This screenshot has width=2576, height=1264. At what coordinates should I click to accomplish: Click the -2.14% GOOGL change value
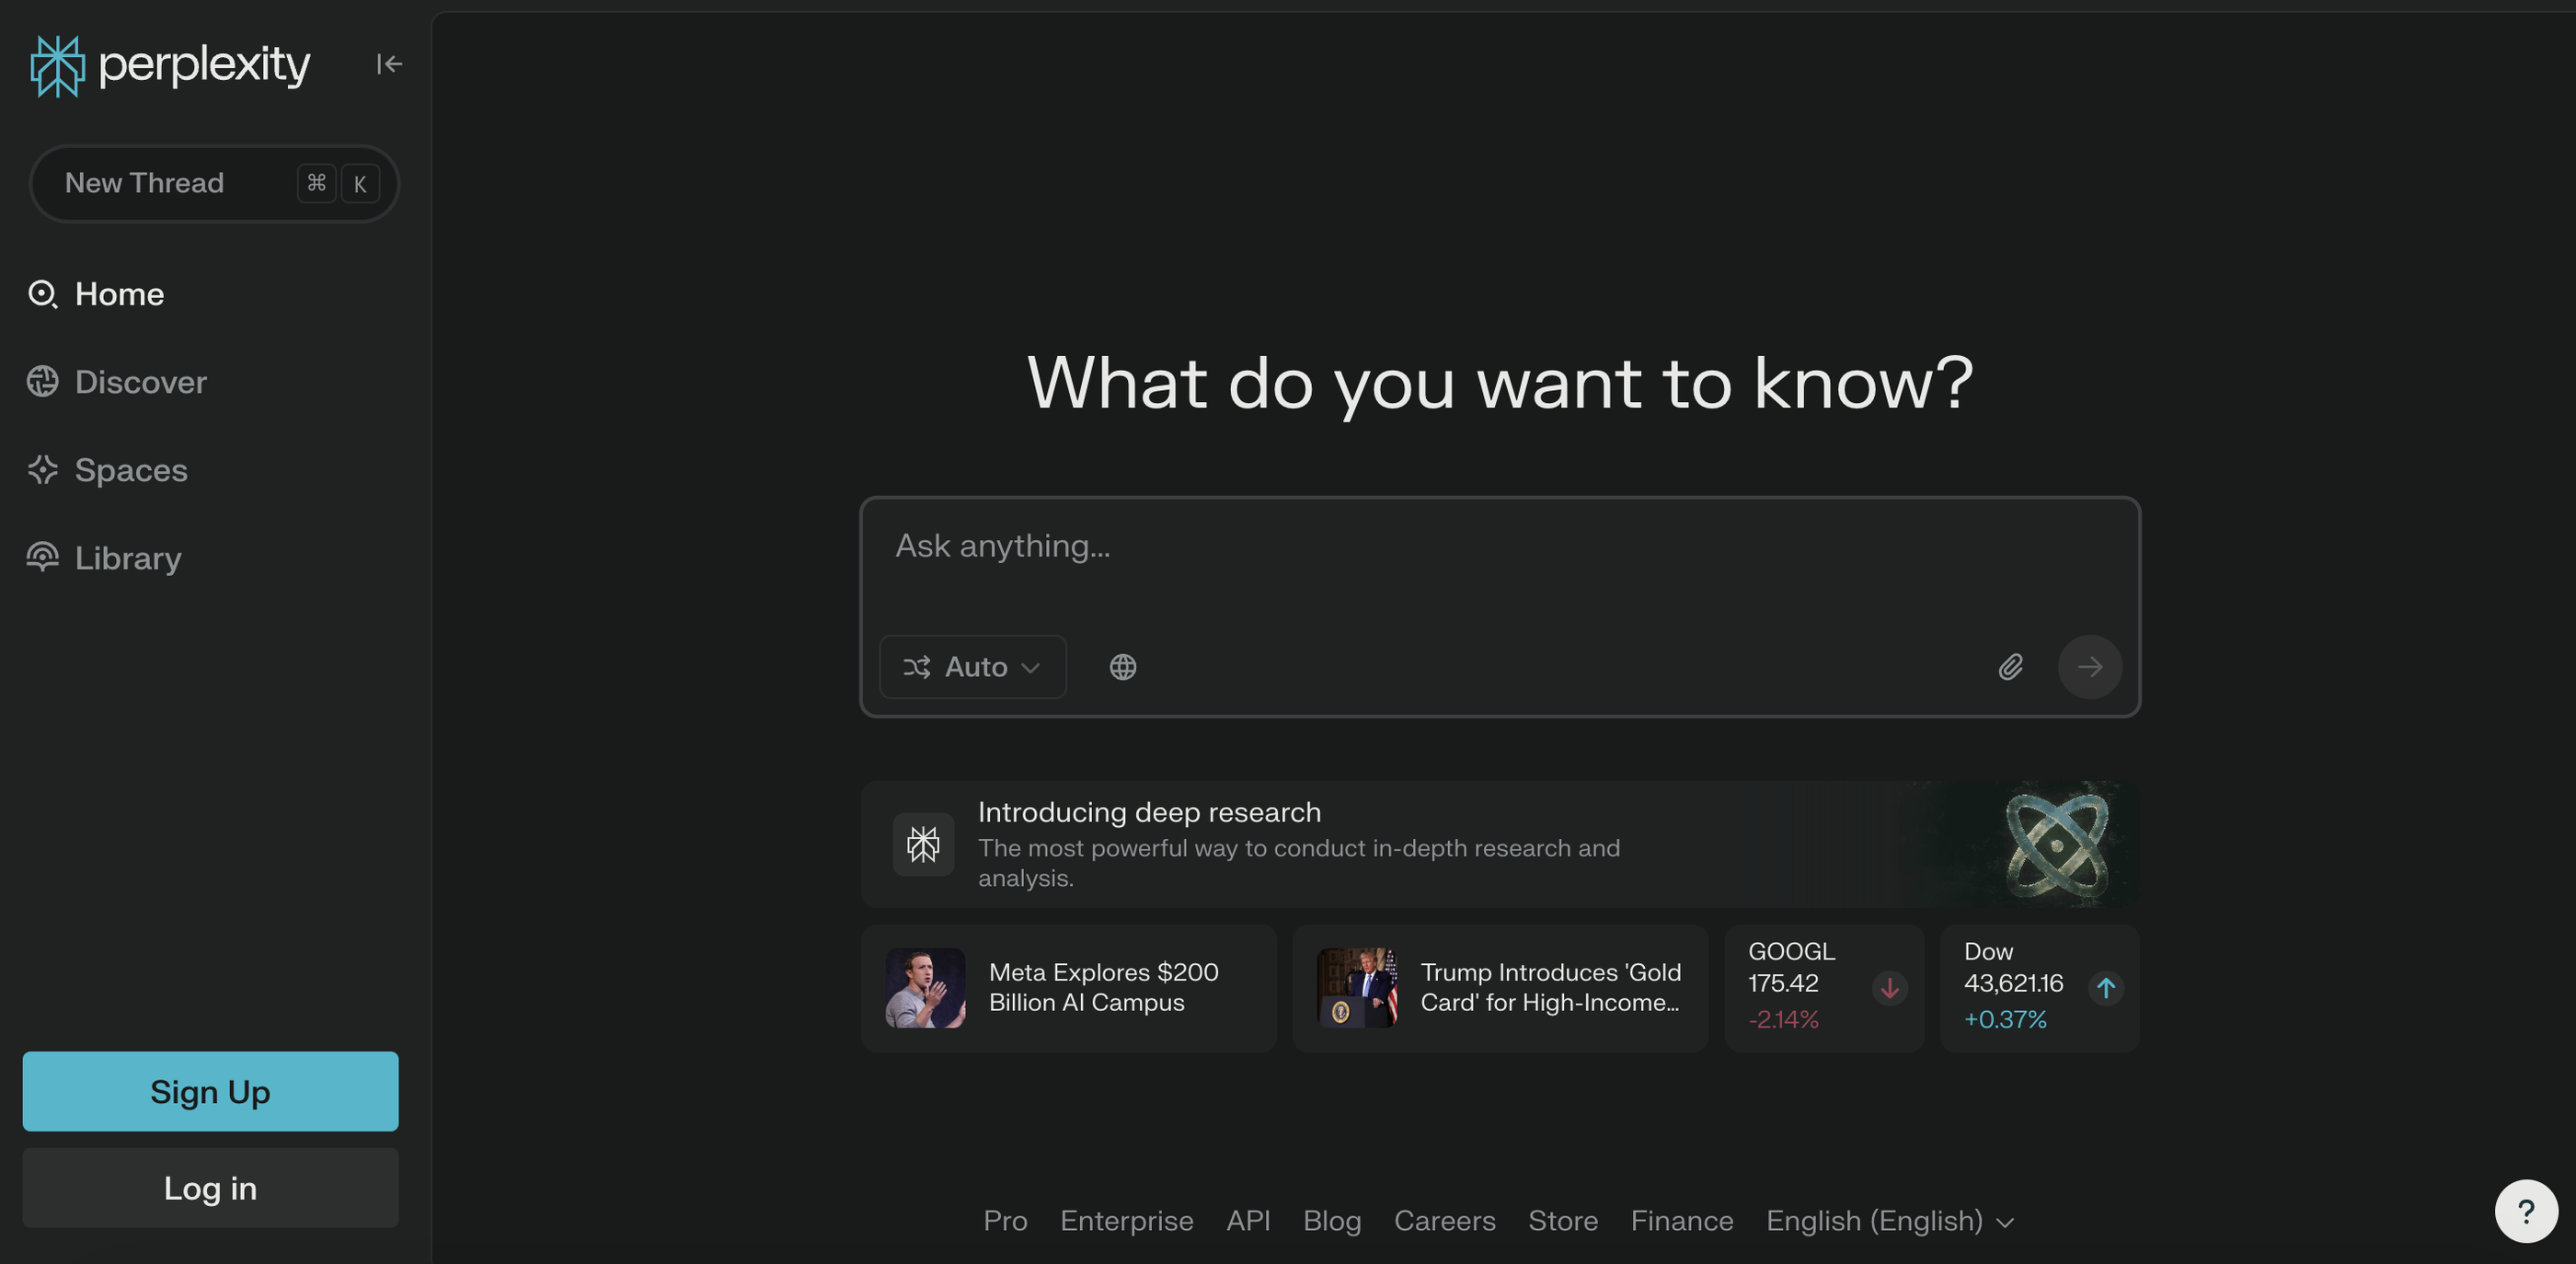click(x=1783, y=1019)
